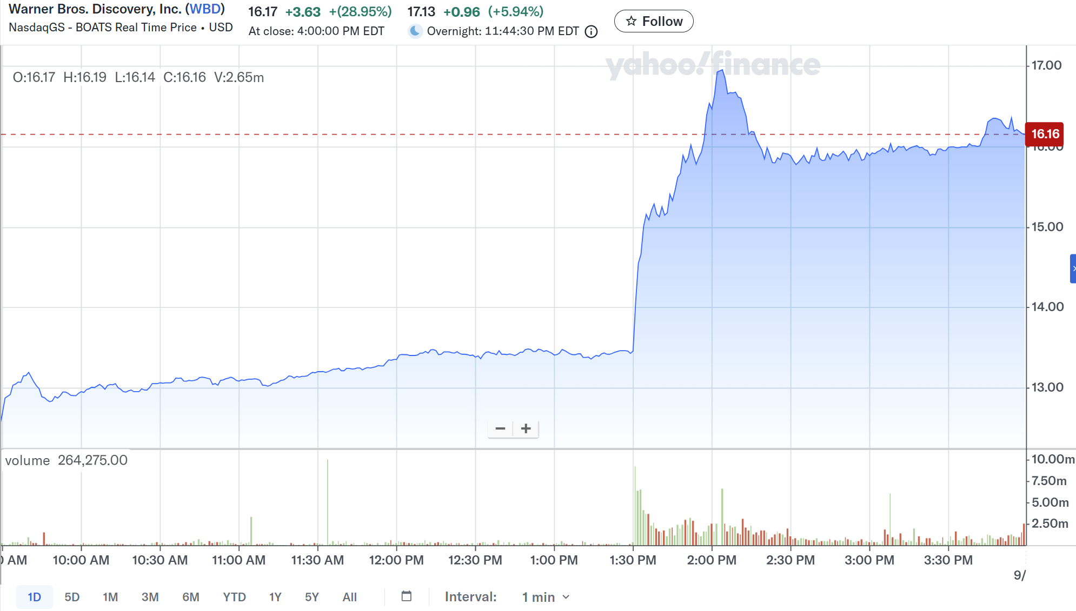Zoom out the chart with minus button
1076x611 pixels.
[500, 429]
